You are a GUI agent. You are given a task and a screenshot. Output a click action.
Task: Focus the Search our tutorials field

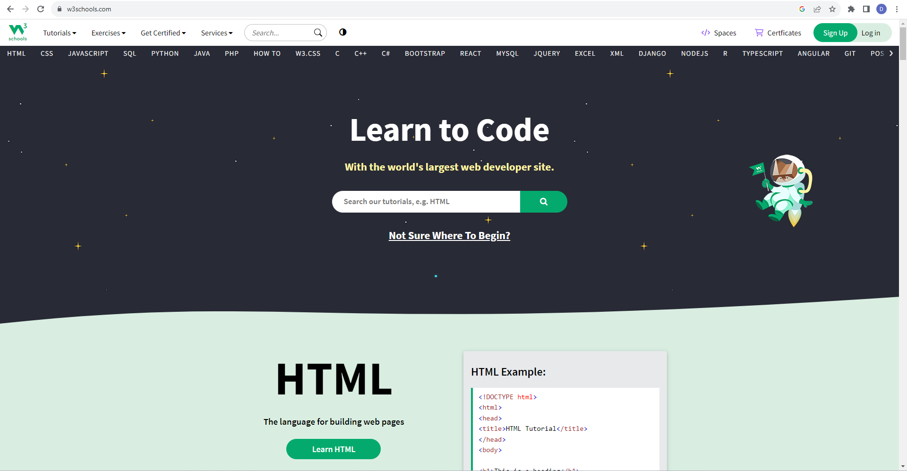pyautogui.click(x=426, y=202)
